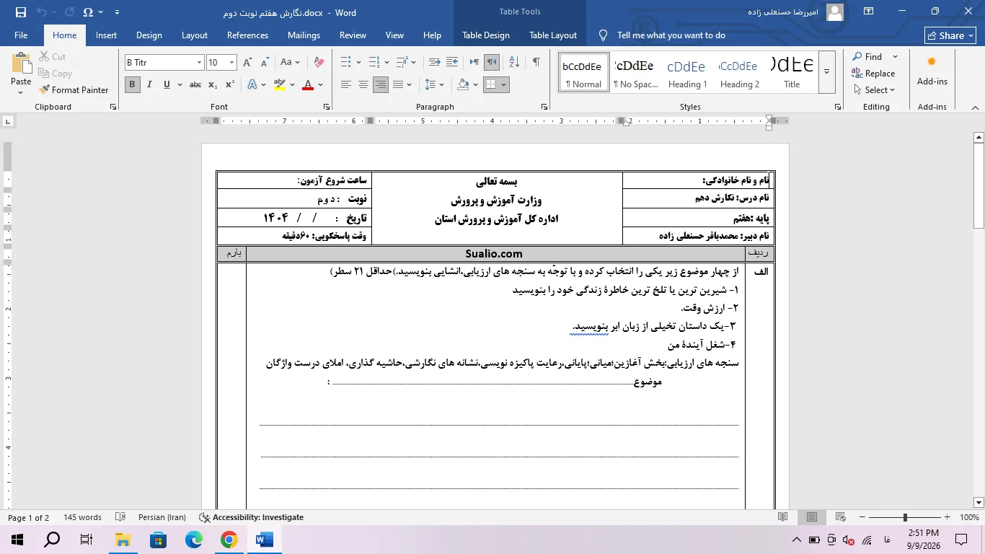
Task: Zoom out with the minus button
Action: click(x=862, y=517)
